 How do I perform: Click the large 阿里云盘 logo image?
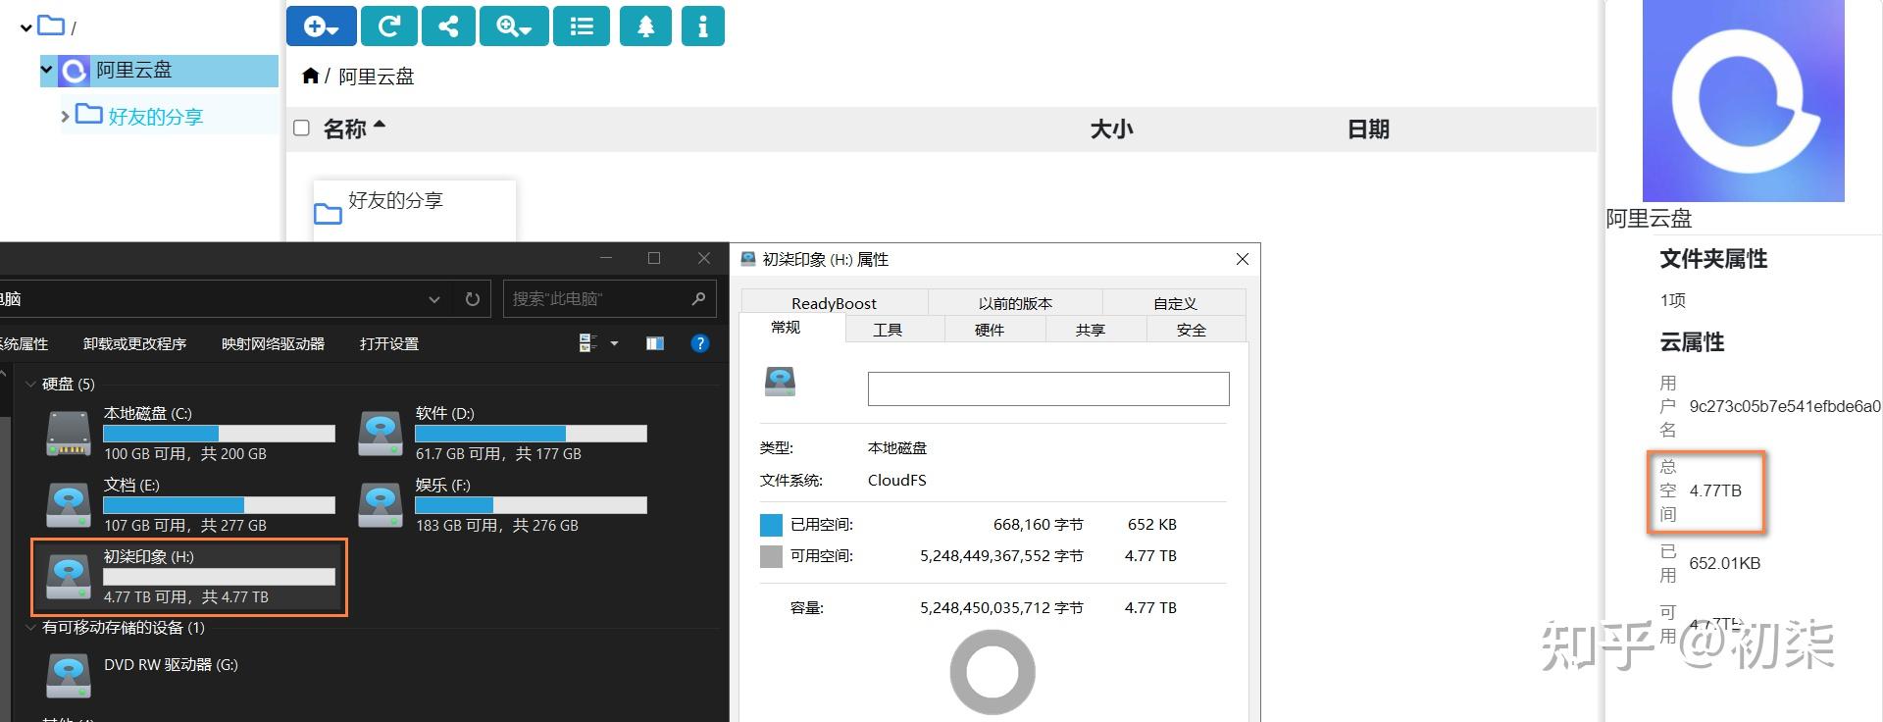[x=1743, y=100]
